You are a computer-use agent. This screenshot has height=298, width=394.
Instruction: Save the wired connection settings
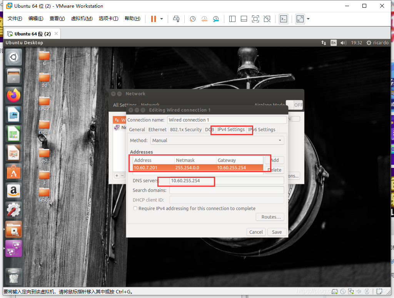point(277,232)
